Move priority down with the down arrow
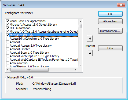This screenshot has height=100, width=128. point(90,53)
